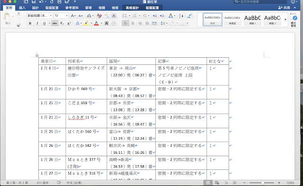
Task: Click the table move handle icon
Action: click(x=37, y=56)
